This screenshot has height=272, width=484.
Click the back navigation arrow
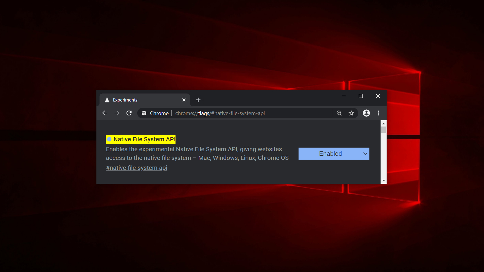pos(105,113)
